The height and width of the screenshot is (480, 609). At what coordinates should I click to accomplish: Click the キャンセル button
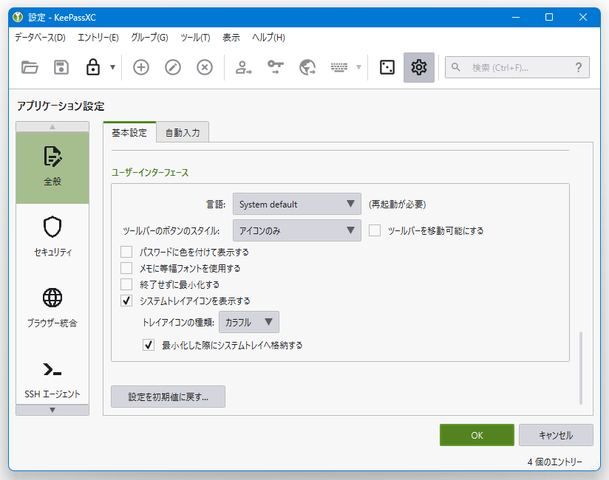pos(556,435)
